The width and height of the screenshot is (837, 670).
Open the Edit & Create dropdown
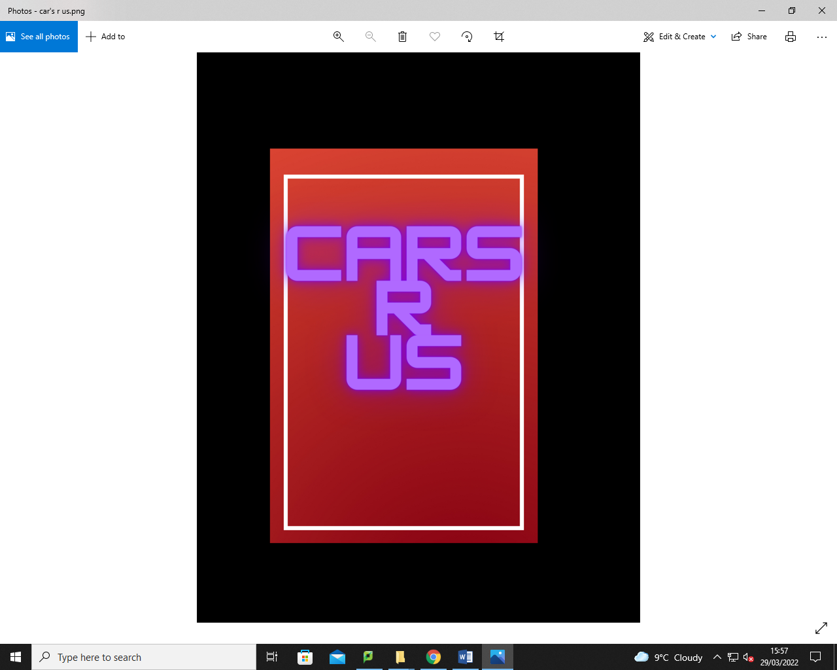[680, 37]
